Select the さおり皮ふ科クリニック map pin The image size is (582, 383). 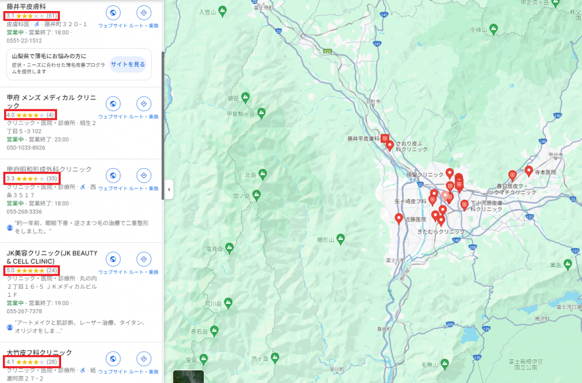pyautogui.click(x=390, y=146)
